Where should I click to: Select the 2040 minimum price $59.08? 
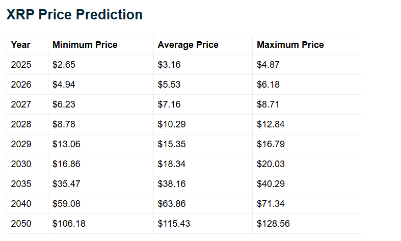(x=66, y=204)
